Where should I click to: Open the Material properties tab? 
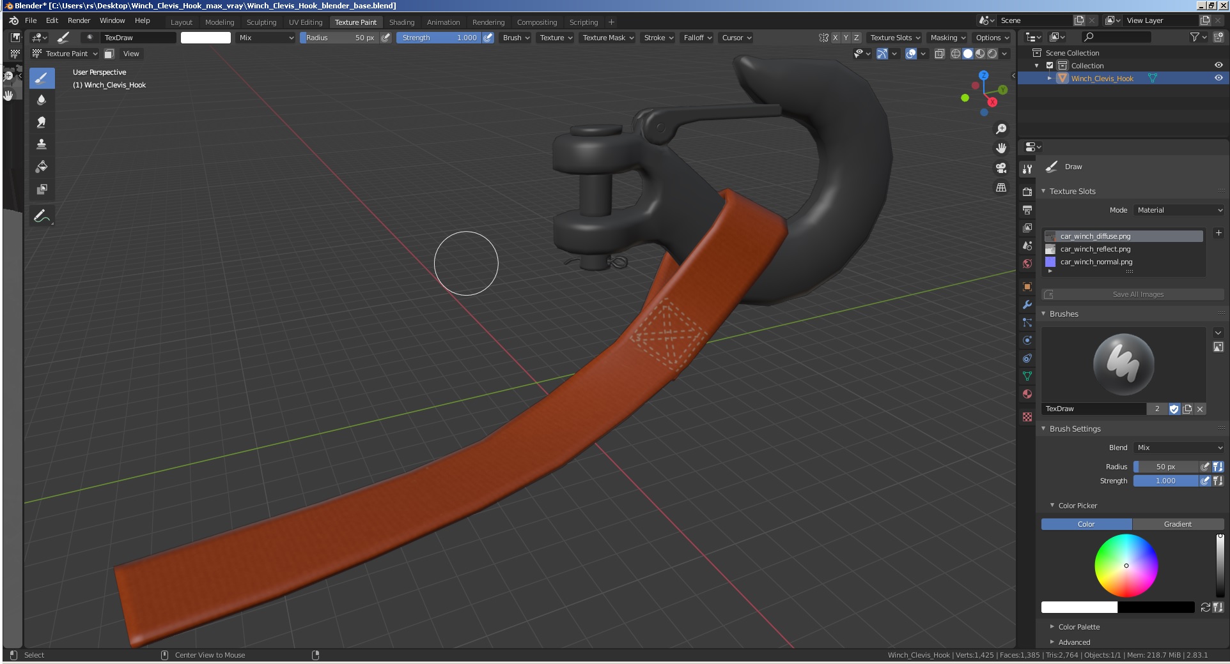1027,394
